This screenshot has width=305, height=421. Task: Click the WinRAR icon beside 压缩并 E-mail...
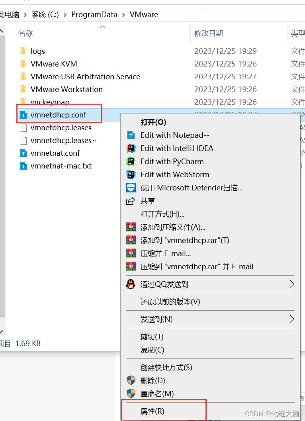click(131, 253)
